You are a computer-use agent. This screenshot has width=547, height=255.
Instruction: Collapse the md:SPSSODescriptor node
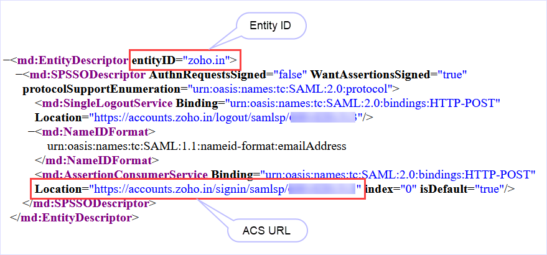pyautogui.click(x=18, y=75)
